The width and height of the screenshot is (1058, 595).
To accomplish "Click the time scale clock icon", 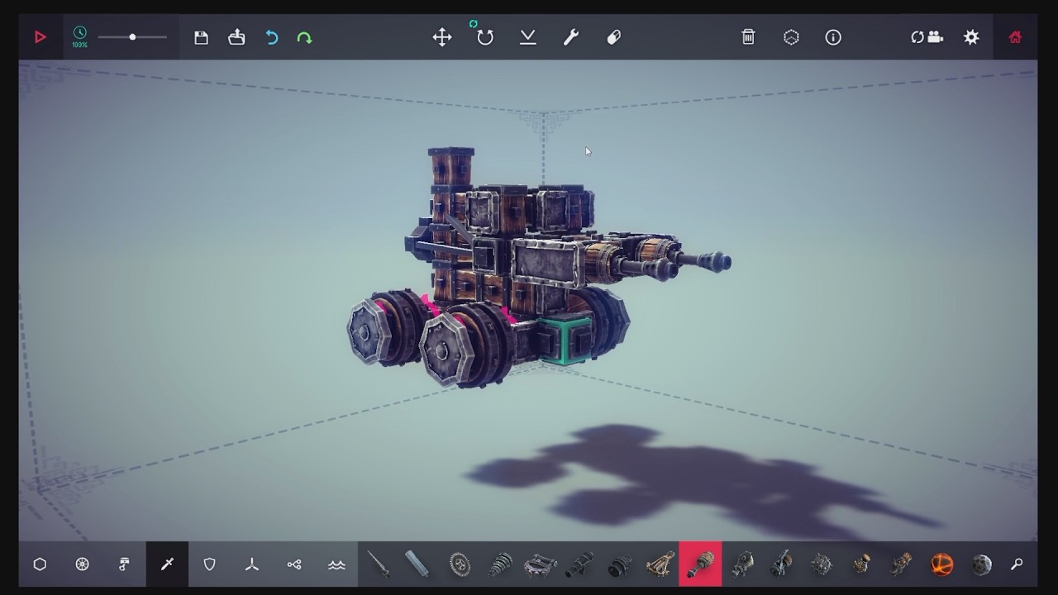I will pyautogui.click(x=79, y=34).
